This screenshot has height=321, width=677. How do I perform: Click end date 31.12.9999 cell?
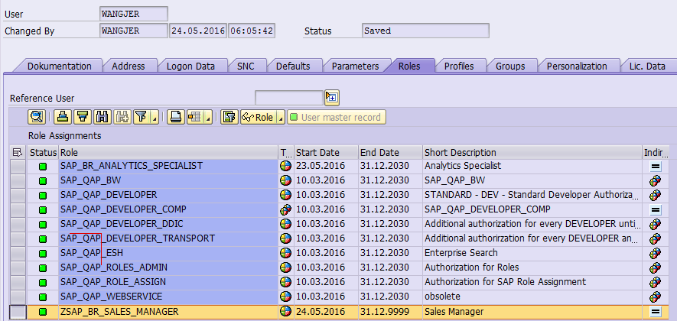[390, 312]
